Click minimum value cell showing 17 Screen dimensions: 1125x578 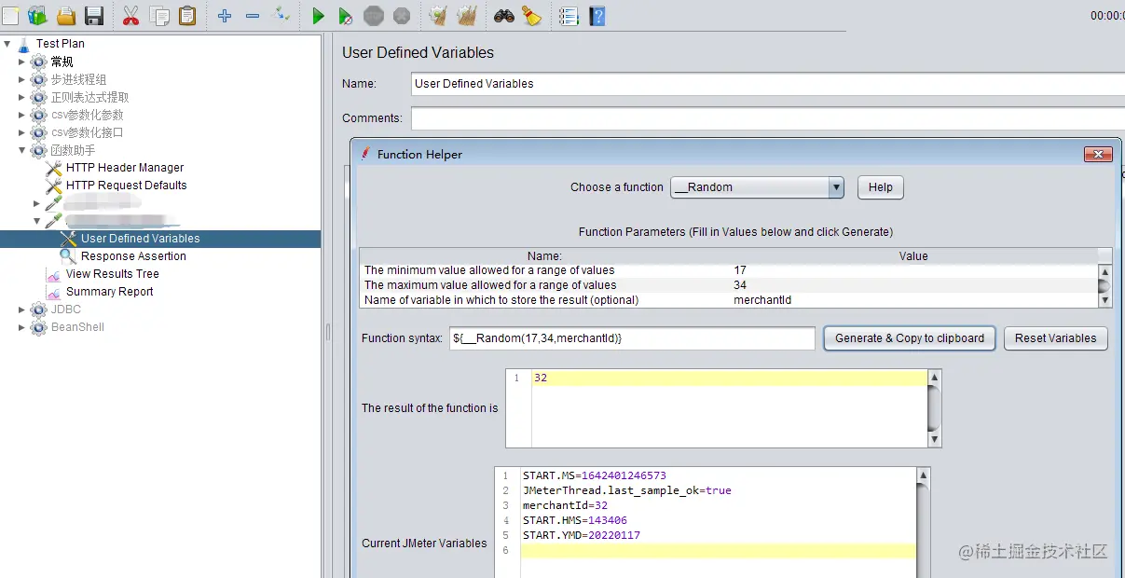pyautogui.click(x=914, y=270)
